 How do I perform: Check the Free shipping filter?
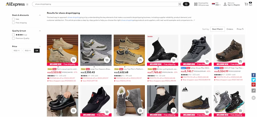point(13,23)
